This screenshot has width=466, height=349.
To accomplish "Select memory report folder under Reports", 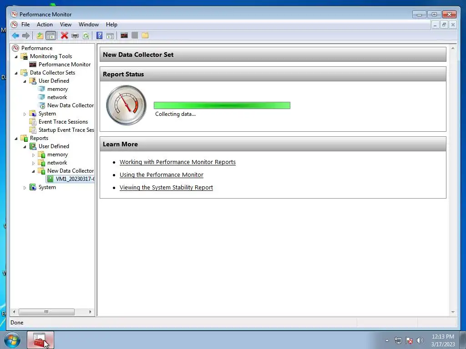I will [x=57, y=155].
